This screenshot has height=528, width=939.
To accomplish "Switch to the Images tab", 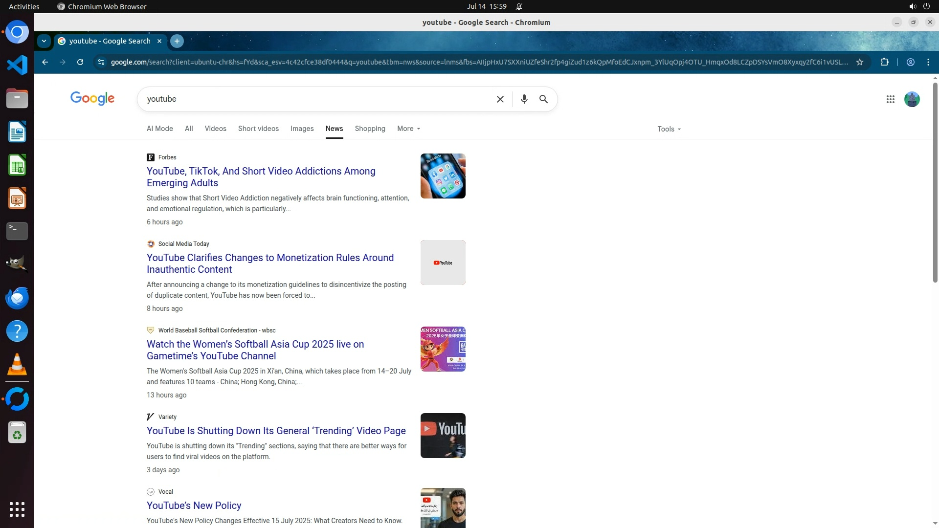I will click(302, 129).
